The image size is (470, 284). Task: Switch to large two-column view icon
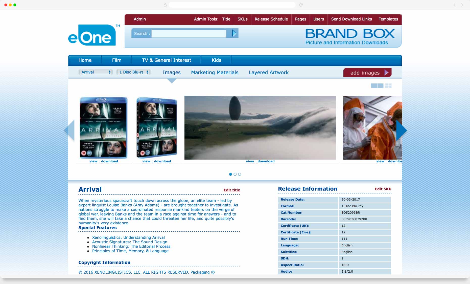coord(377,86)
